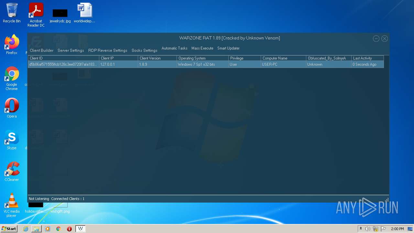Sort by Privilege column header
The width and height of the screenshot is (414, 233).
pos(245,58)
